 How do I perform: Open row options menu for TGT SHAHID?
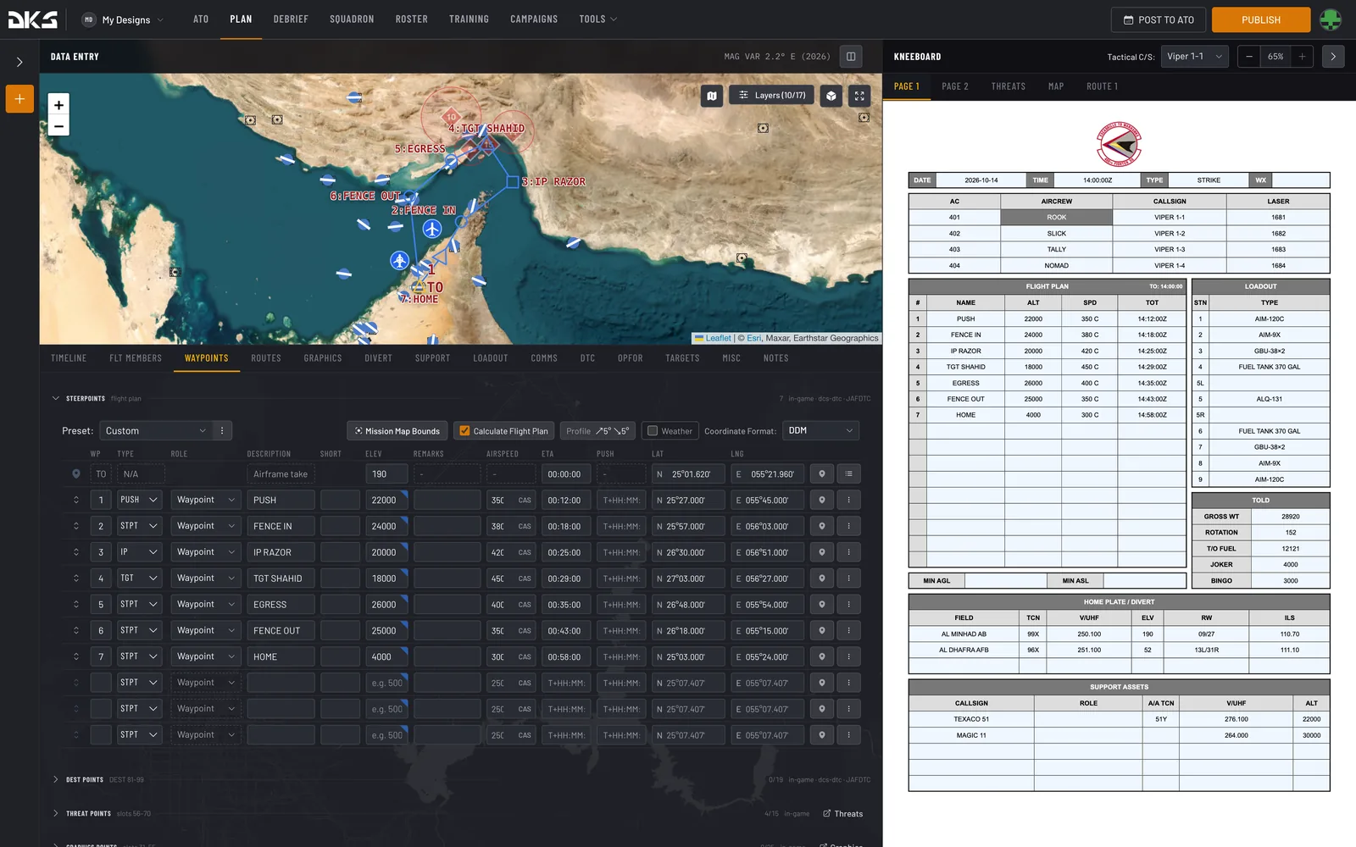pyautogui.click(x=848, y=579)
